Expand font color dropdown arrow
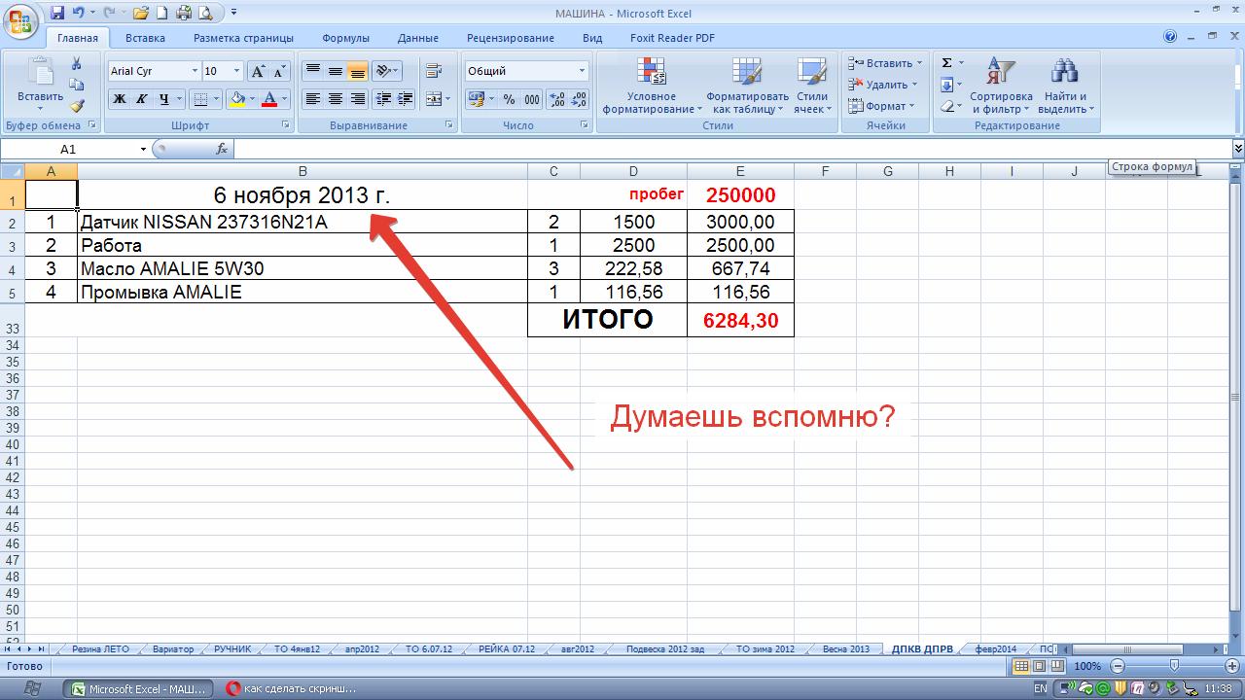The image size is (1245, 700). 284,99
